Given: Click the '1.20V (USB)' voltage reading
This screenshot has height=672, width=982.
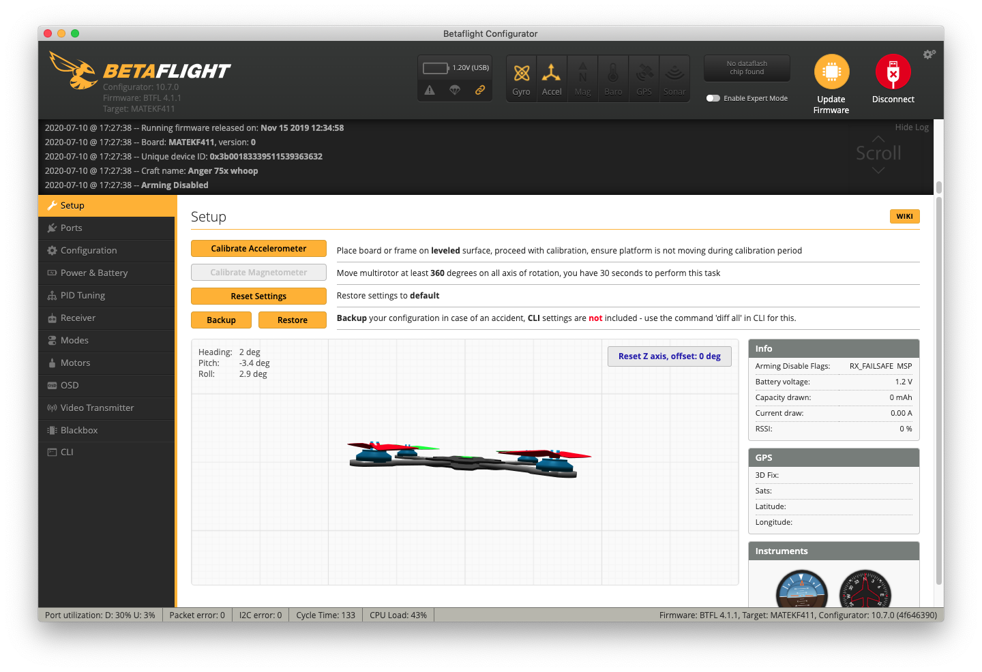Looking at the screenshot, I should (471, 68).
